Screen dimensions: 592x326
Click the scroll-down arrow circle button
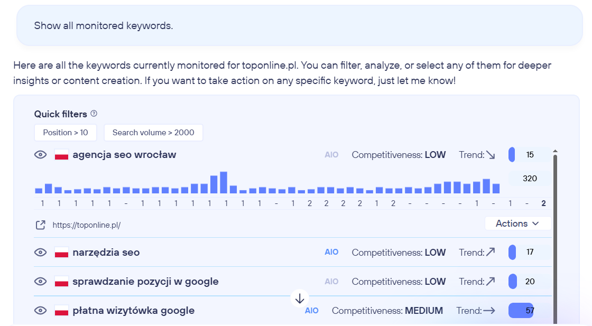click(x=300, y=299)
